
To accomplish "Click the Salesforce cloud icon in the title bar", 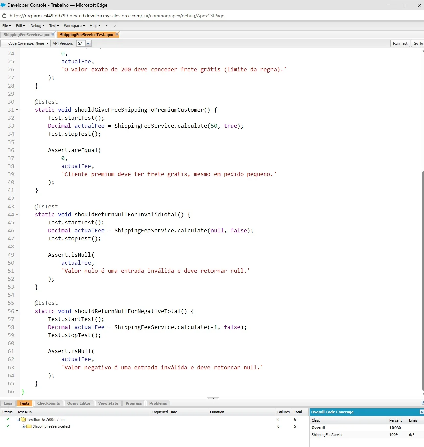I will tap(3, 5).
